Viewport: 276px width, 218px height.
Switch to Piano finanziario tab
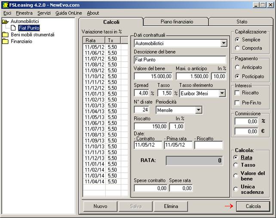point(177,22)
